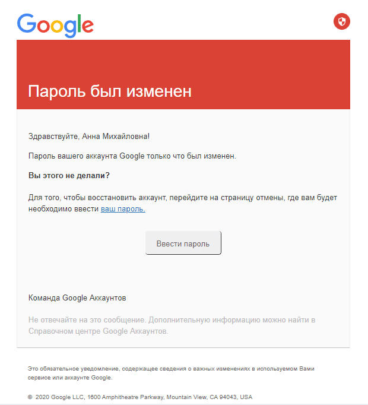The height and width of the screenshot is (405, 368).
Task: Open the 'ваш пароль.' hyperlink
Action: coord(123,208)
